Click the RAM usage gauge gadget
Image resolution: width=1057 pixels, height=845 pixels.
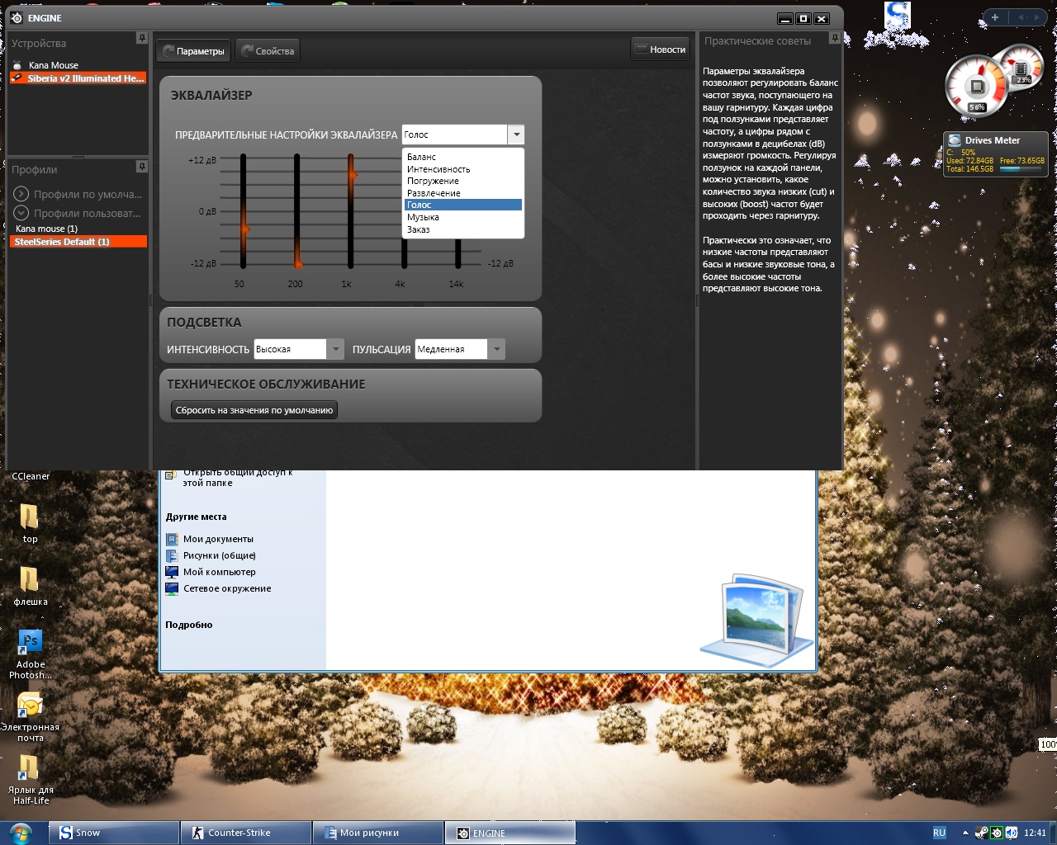1022,67
